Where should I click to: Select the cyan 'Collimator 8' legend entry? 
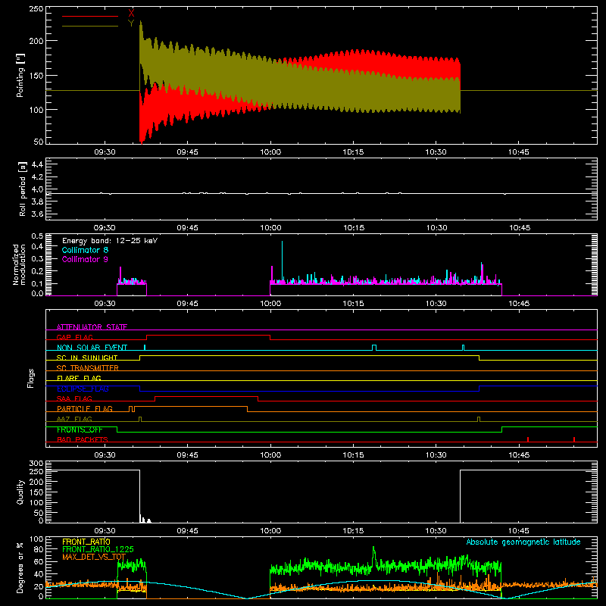click(x=85, y=250)
